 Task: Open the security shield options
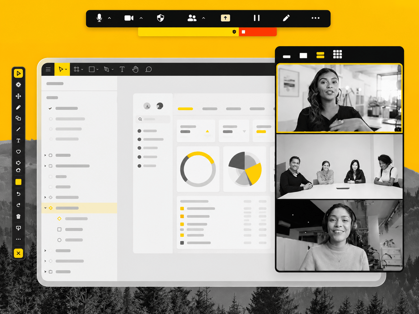[160, 18]
